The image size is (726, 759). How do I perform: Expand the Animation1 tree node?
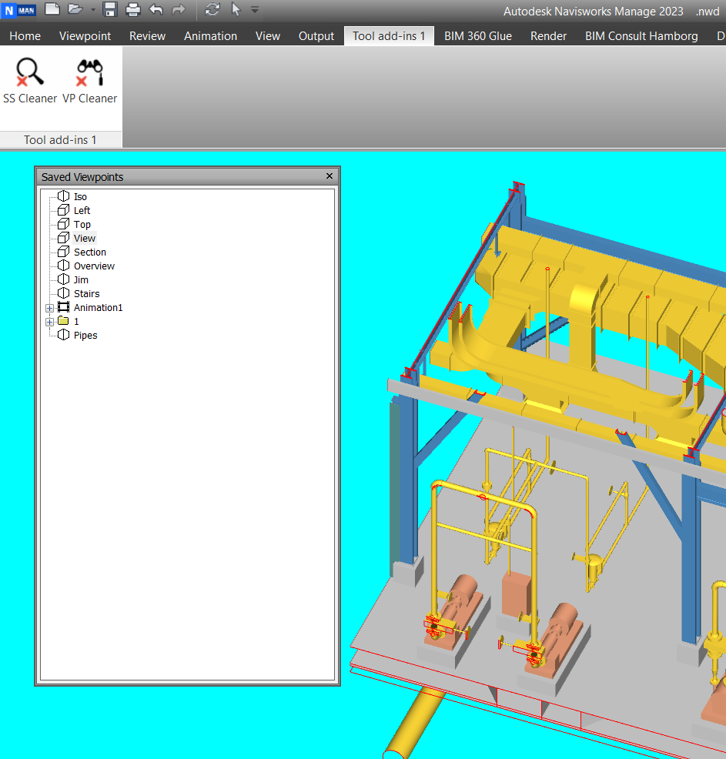[50, 308]
